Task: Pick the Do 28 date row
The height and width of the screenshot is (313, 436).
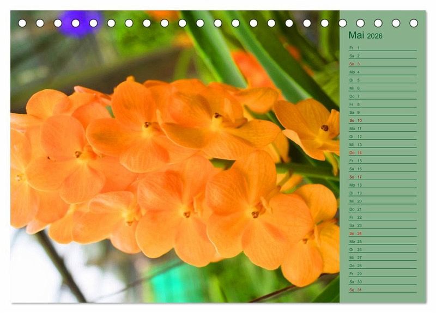Action: pos(381,266)
